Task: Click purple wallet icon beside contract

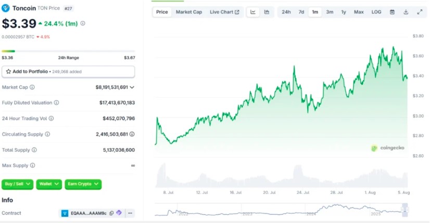Action: (x=119, y=213)
